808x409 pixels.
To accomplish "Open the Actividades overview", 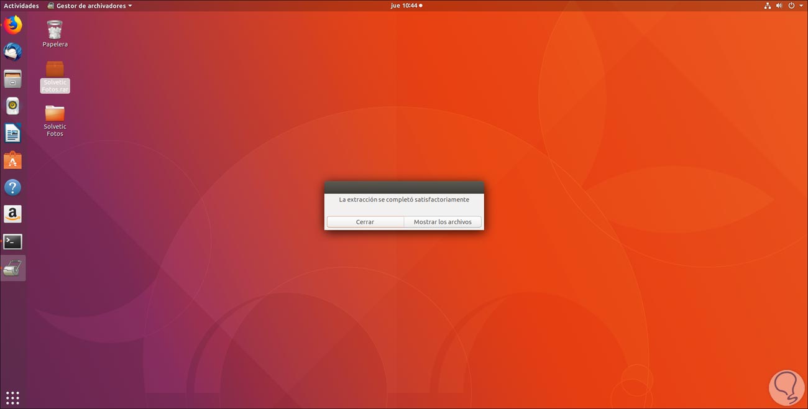I will (x=21, y=6).
